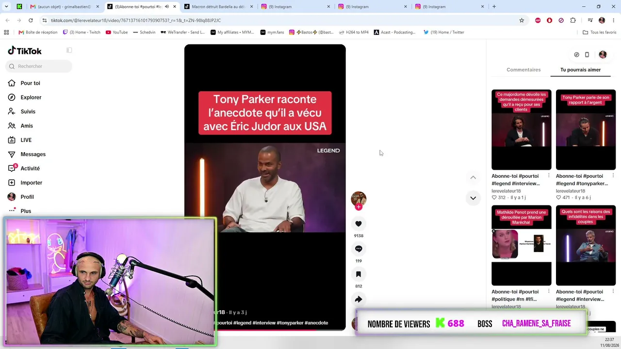Open Profil from the sidebar
Image resolution: width=621 pixels, height=349 pixels.
click(27, 197)
